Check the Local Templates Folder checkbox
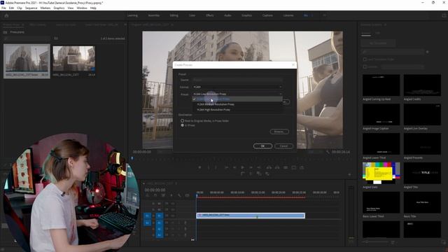 click(x=365, y=59)
